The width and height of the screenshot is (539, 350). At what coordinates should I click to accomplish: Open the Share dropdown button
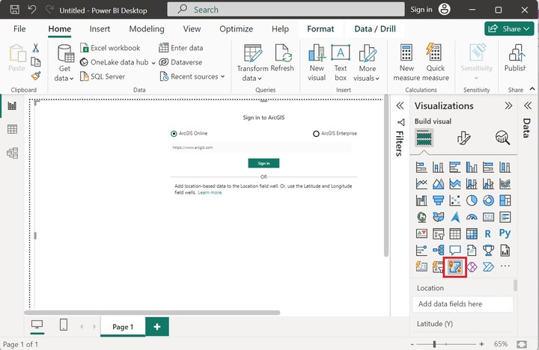point(509,29)
